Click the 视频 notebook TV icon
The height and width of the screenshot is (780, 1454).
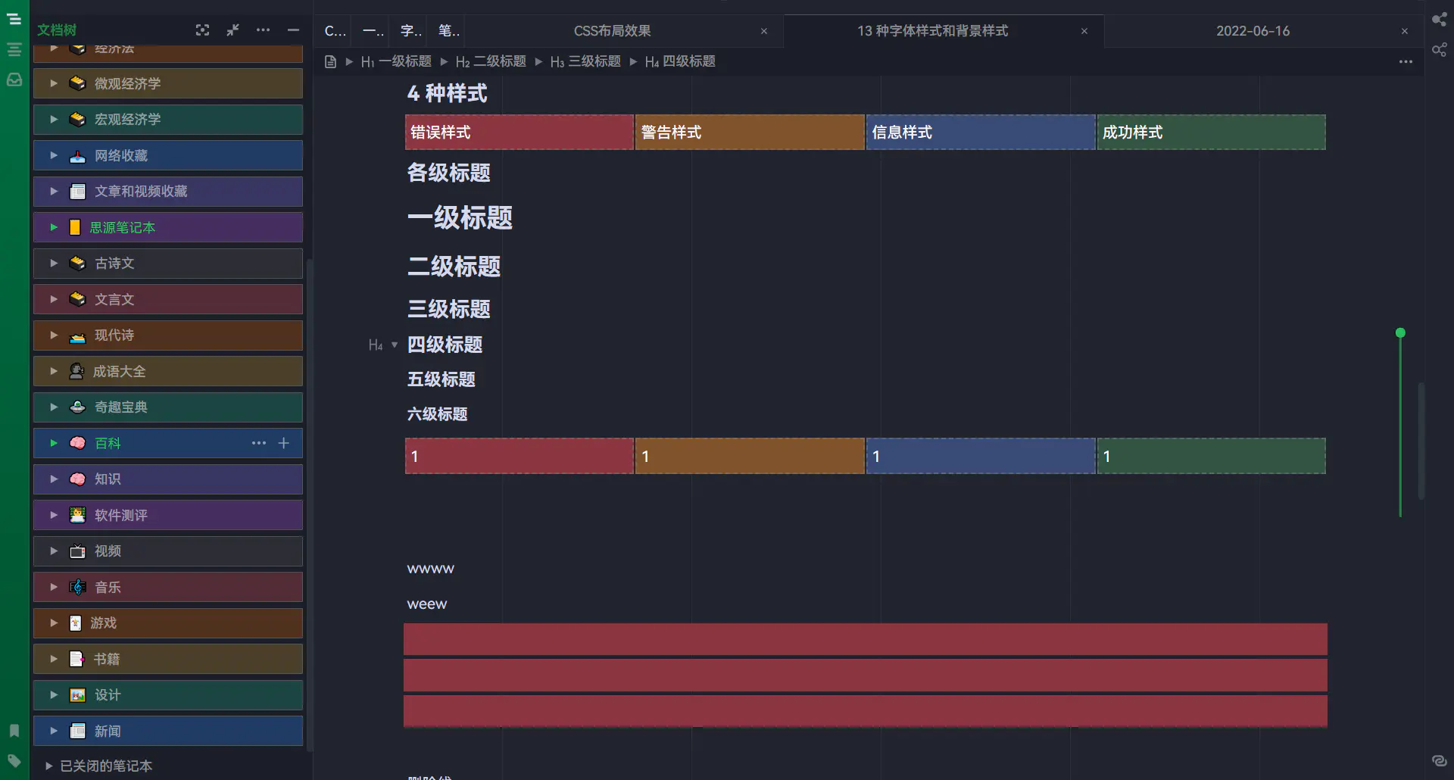(77, 551)
